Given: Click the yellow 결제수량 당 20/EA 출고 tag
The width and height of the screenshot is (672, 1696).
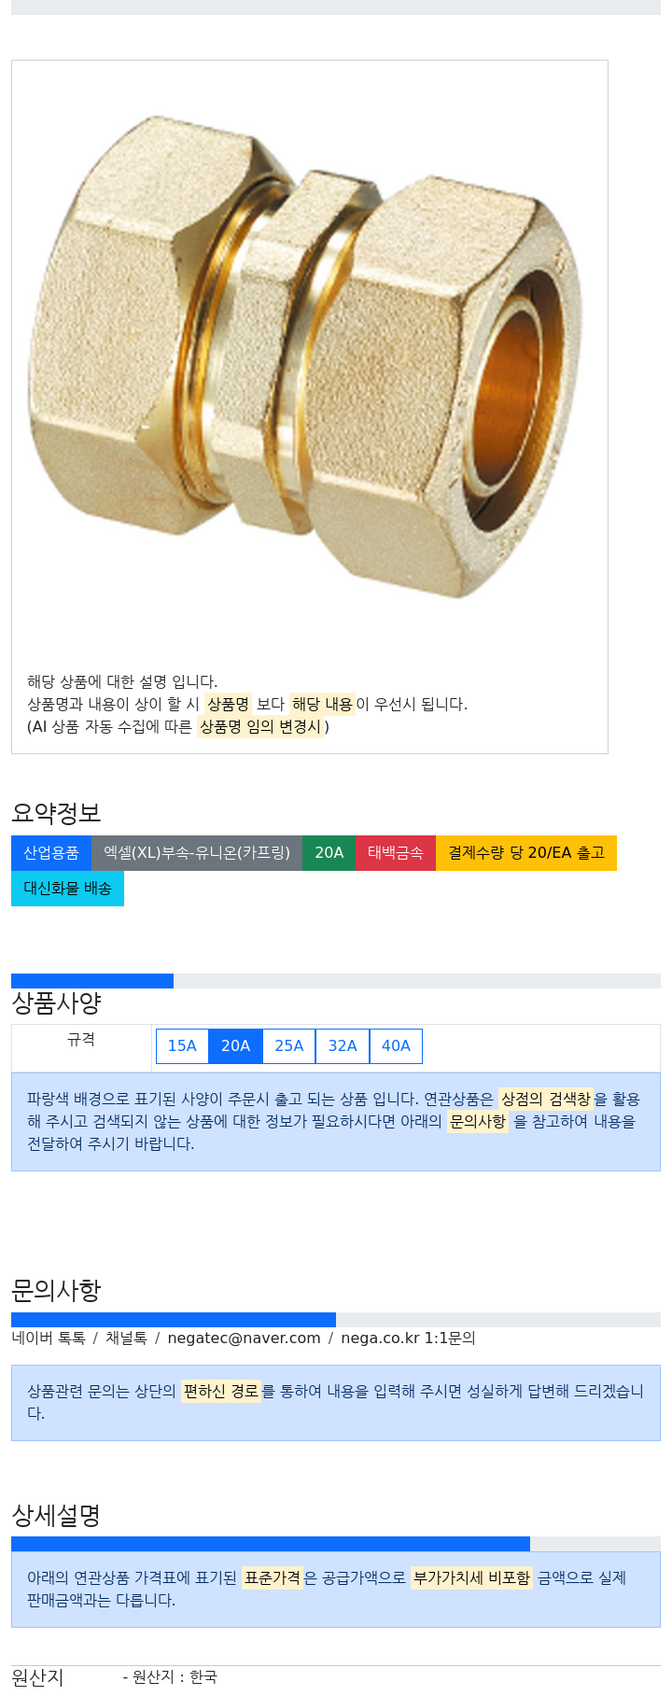Looking at the screenshot, I should (x=526, y=853).
